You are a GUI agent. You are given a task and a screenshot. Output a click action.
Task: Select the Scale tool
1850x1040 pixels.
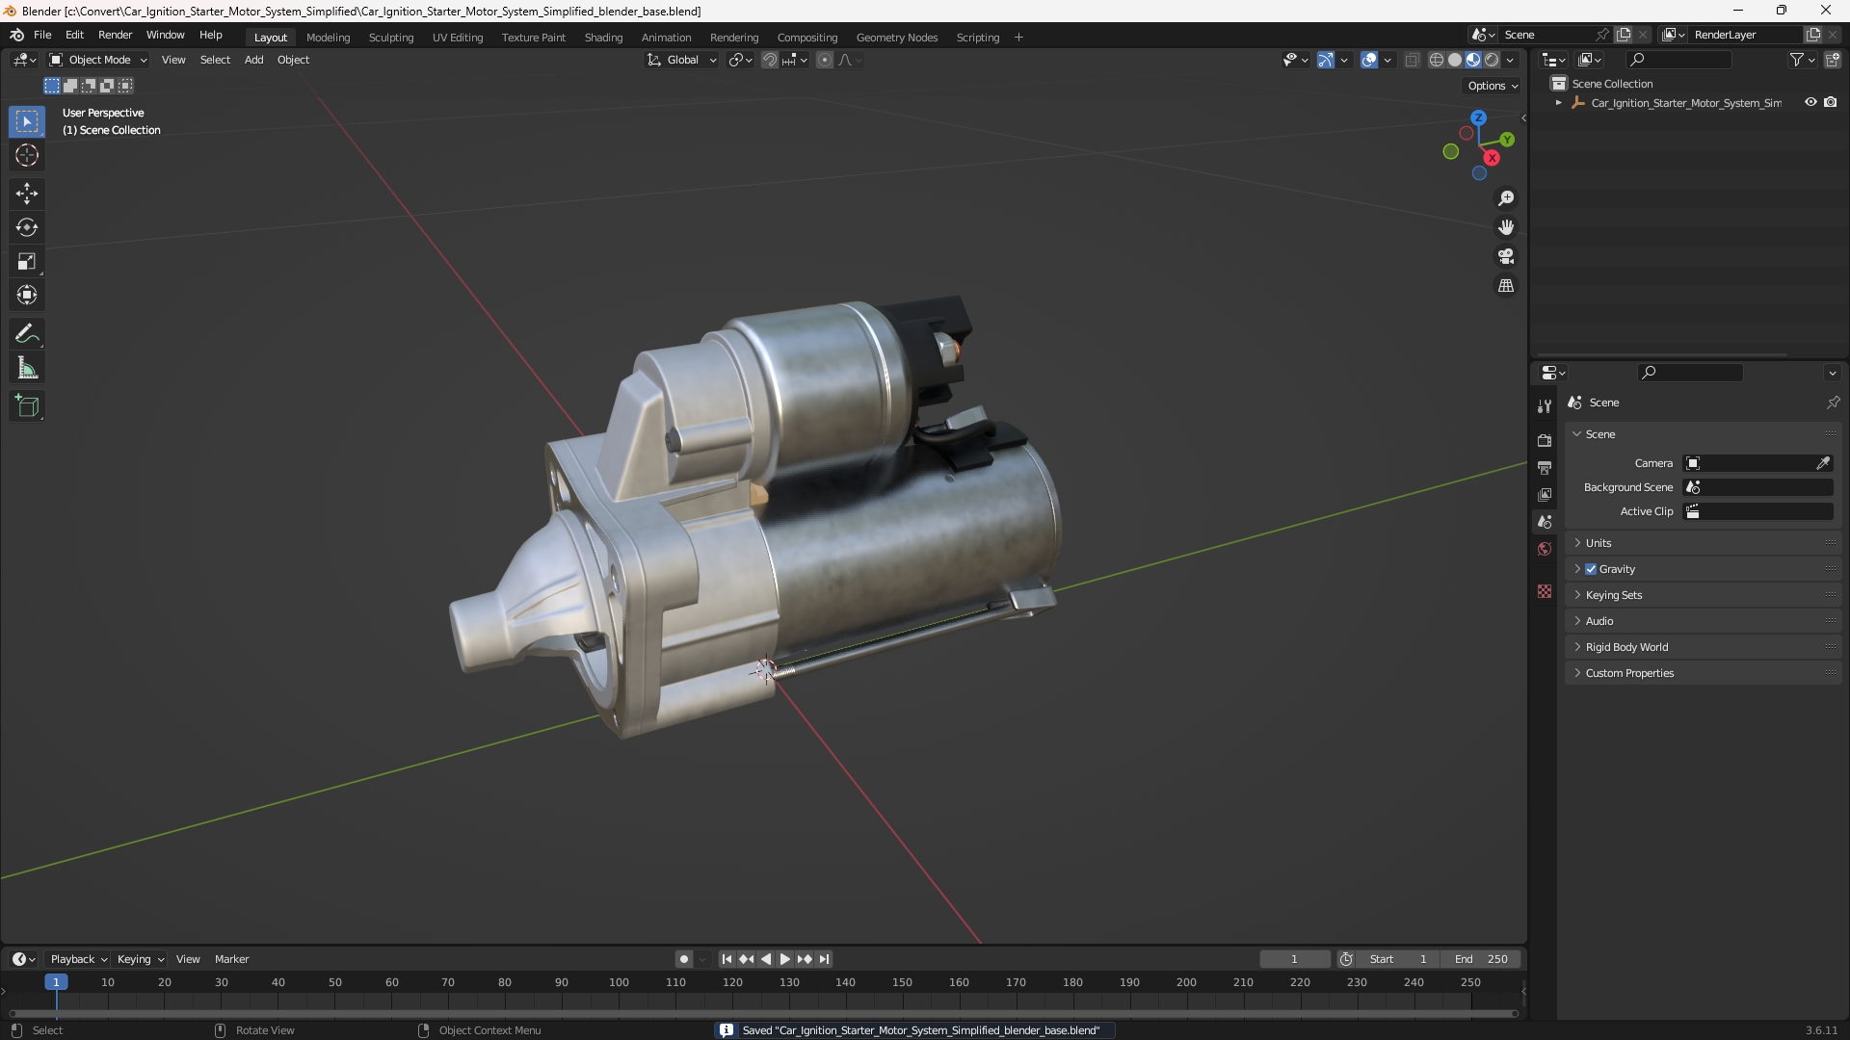click(27, 262)
